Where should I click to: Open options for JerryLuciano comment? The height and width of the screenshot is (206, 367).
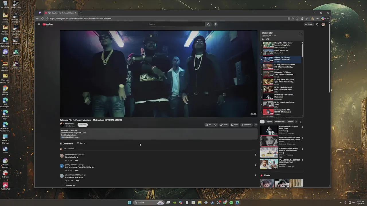point(255,165)
